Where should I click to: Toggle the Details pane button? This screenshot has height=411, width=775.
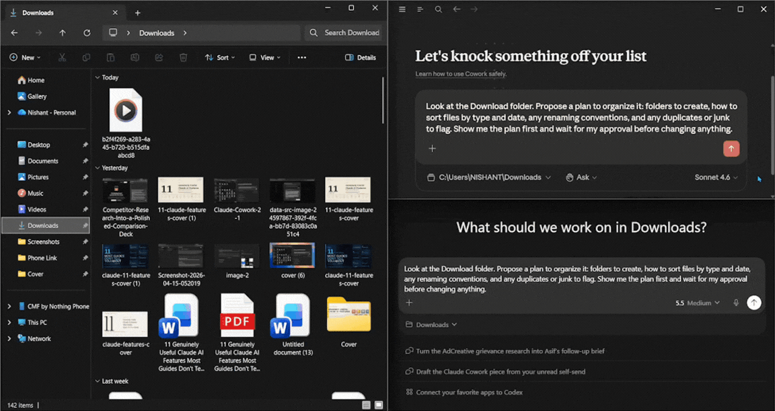coord(361,57)
